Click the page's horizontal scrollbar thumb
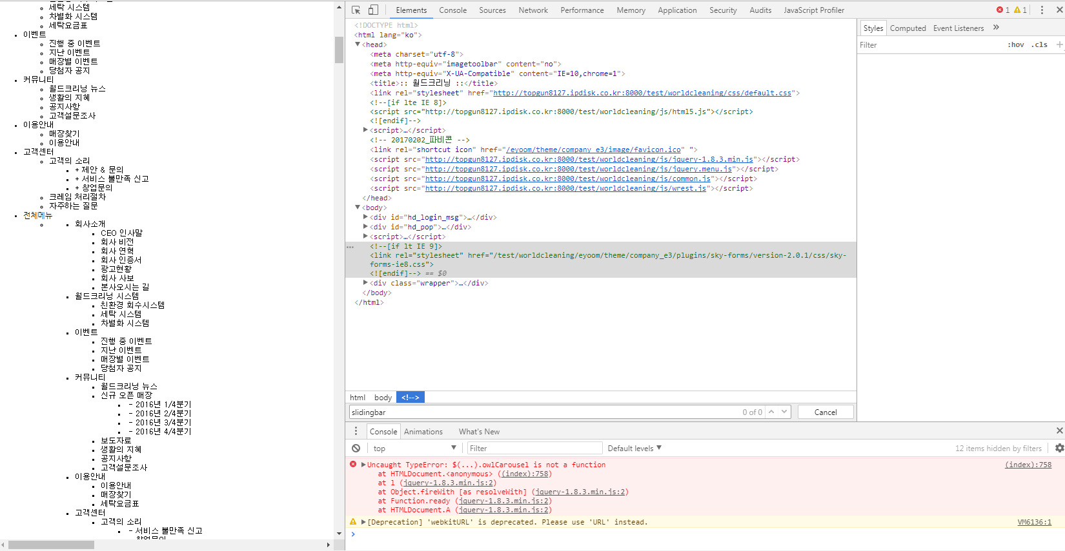Viewport: 1065px width, 551px height. [51, 545]
